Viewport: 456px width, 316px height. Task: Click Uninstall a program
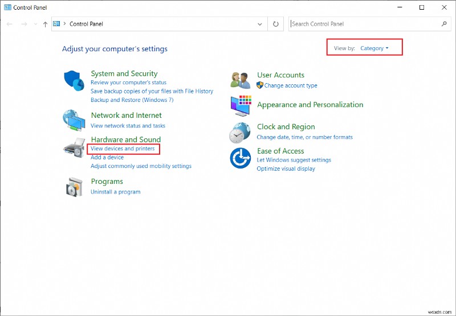pyautogui.click(x=116, y=192)
